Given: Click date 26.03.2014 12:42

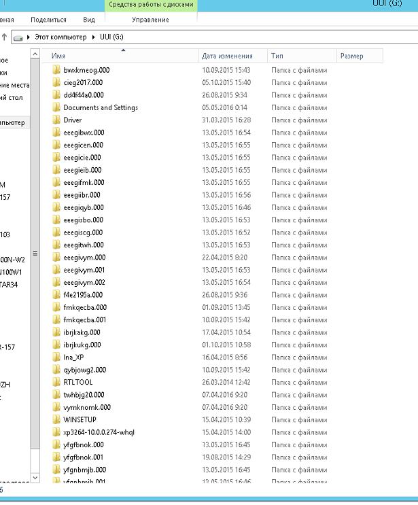Looking at the screenshot, I should coord(226,382).
